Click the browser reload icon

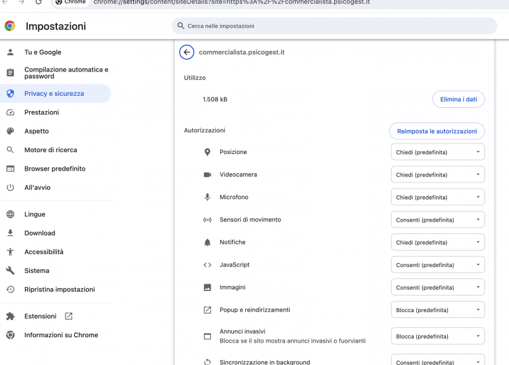pos(38,2)
